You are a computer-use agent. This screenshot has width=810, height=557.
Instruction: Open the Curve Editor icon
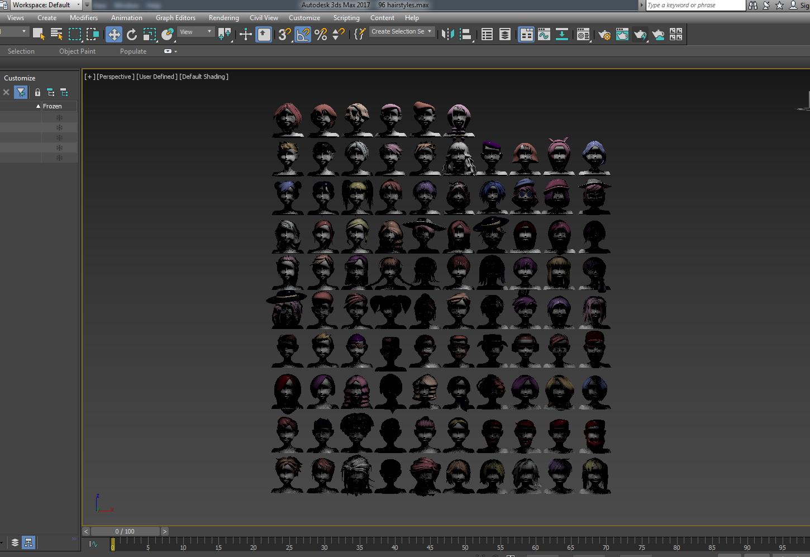pos(544,35)
